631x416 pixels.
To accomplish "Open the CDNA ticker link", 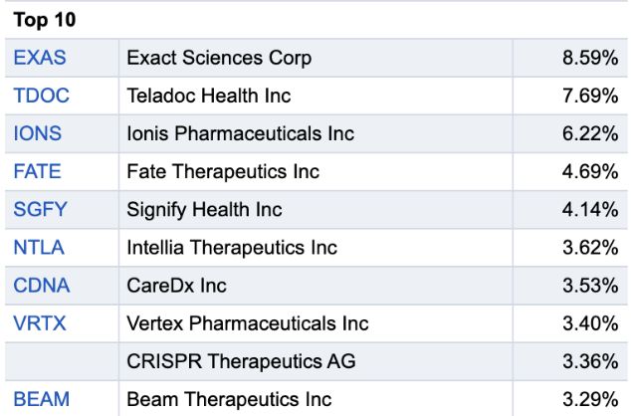I will (x=42, y=286).
